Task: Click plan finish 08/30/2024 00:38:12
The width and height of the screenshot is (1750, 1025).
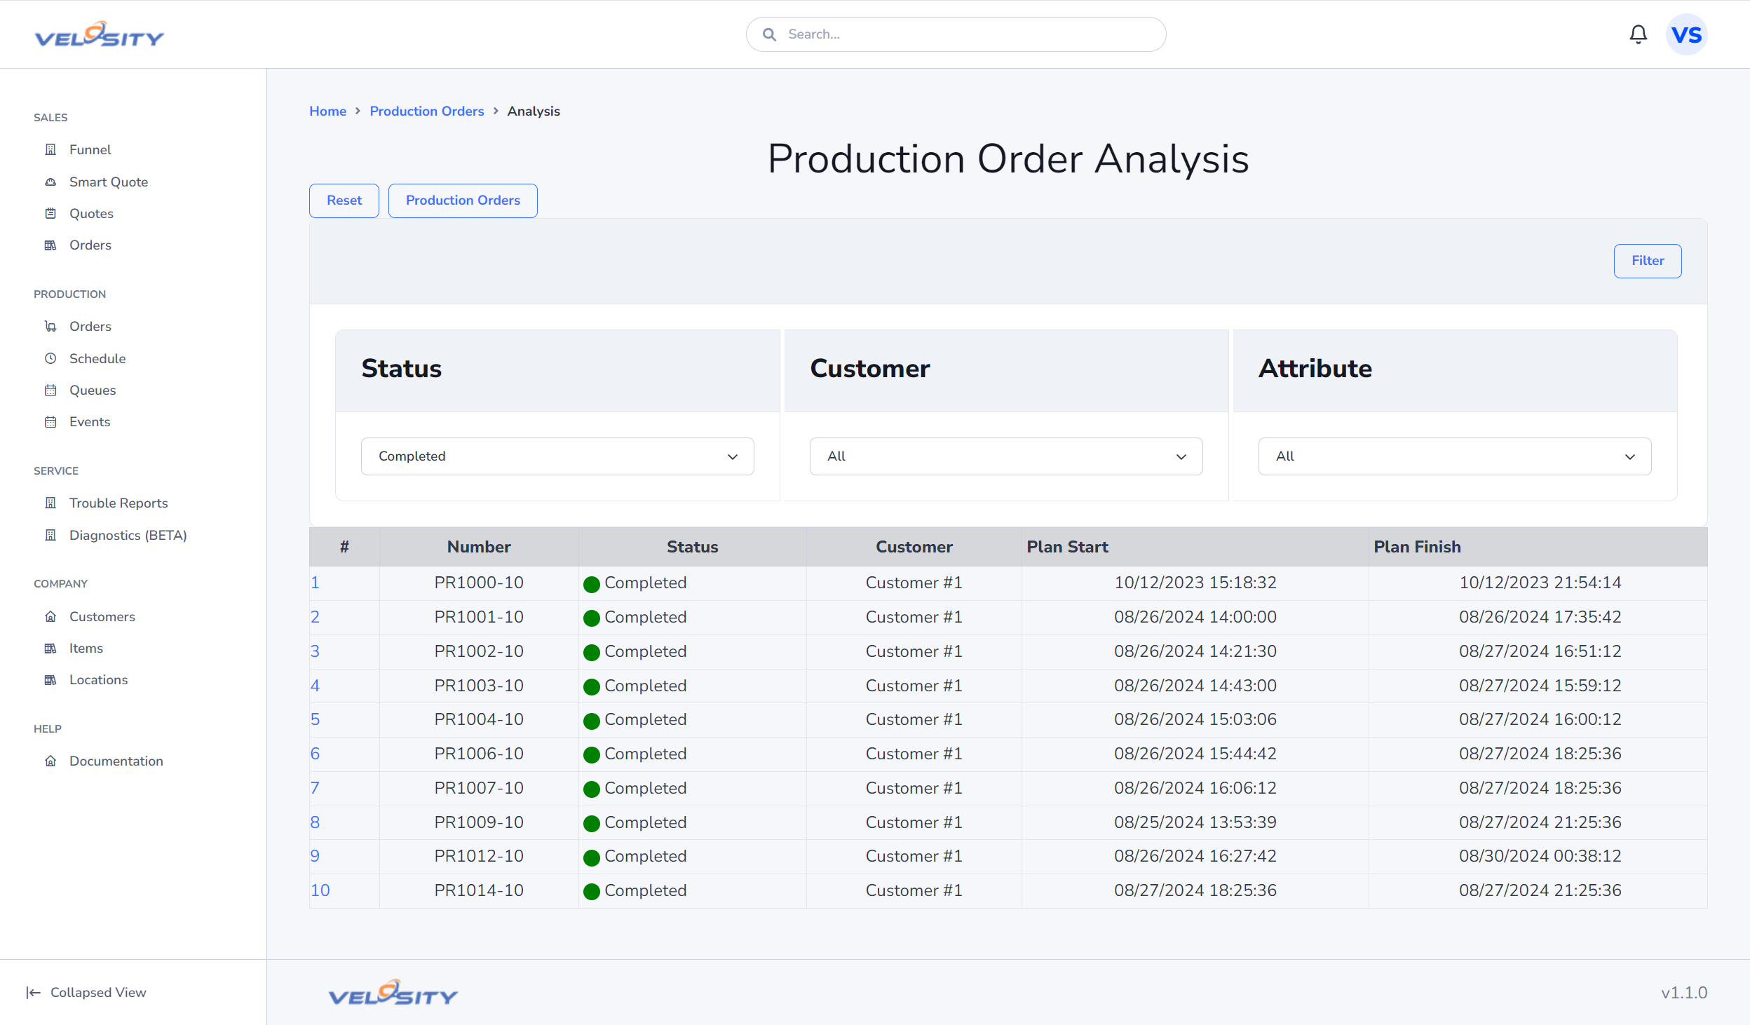Action: tap(1540, 856)
